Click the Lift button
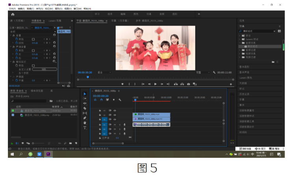Viewport: 289px width, 175px height. coord(176,84)
